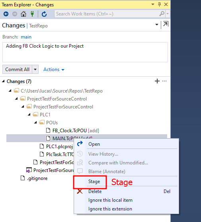Pop out the Changes page with arrow icon

[x=166, y=24]
